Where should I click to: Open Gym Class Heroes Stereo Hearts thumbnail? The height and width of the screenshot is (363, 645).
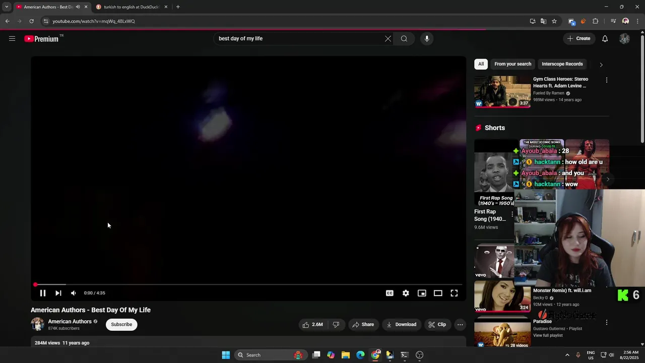pyautogui.click(x=502, y=92)
